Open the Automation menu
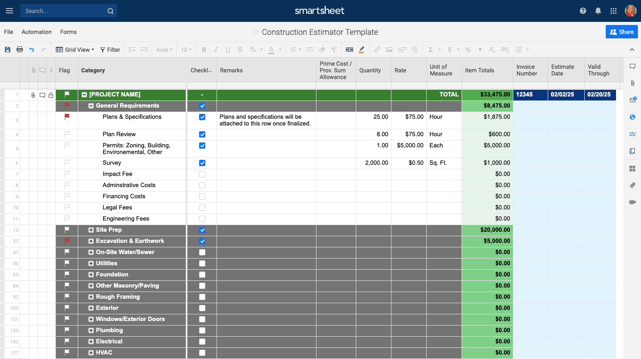Image resolution: width=641 pixels, height=359 pixels. pos(37,32)
